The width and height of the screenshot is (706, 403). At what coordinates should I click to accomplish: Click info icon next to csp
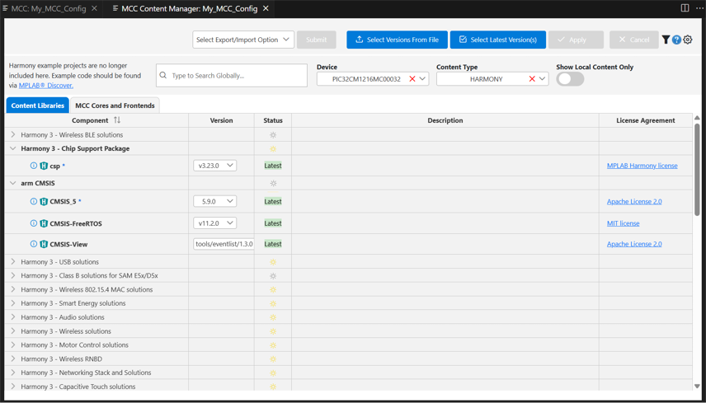34,166
